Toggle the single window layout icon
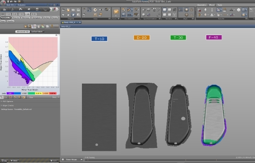The width and height of the screenshot is (255, 163). click(x=165, y=10)
